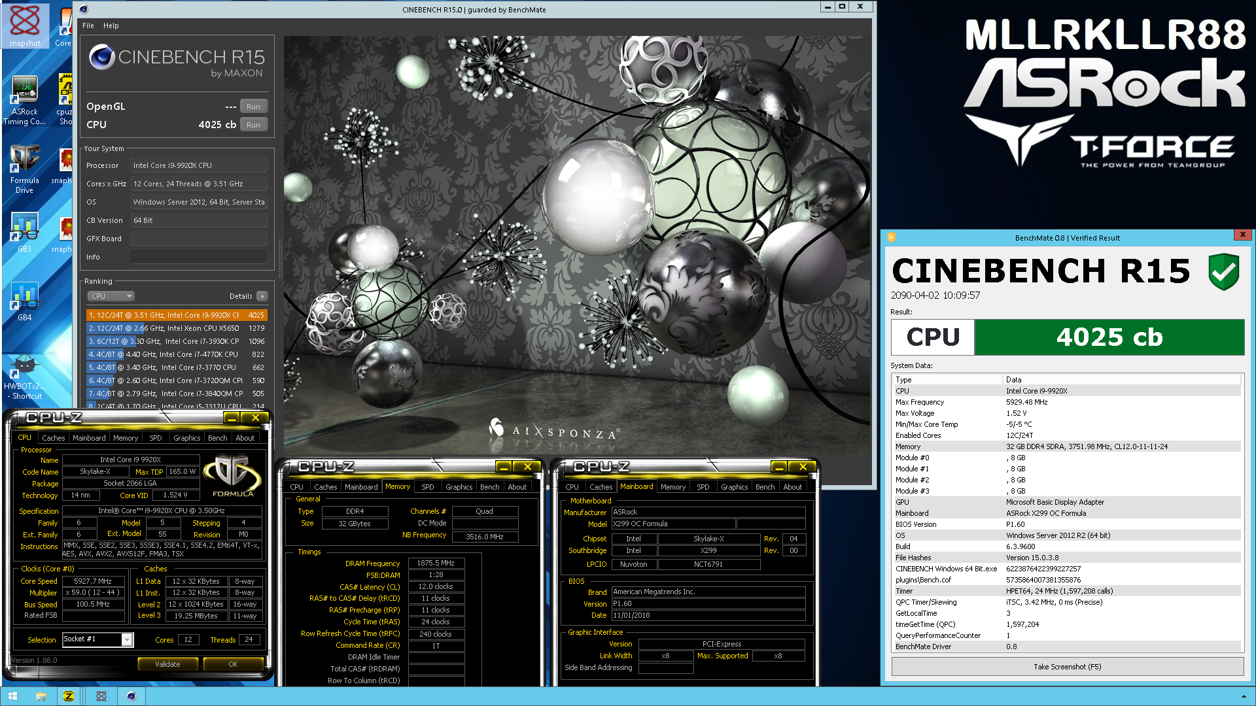
Task: Click the Core Speed value 5927.7 MHz
Action: [x=93, y=581]
